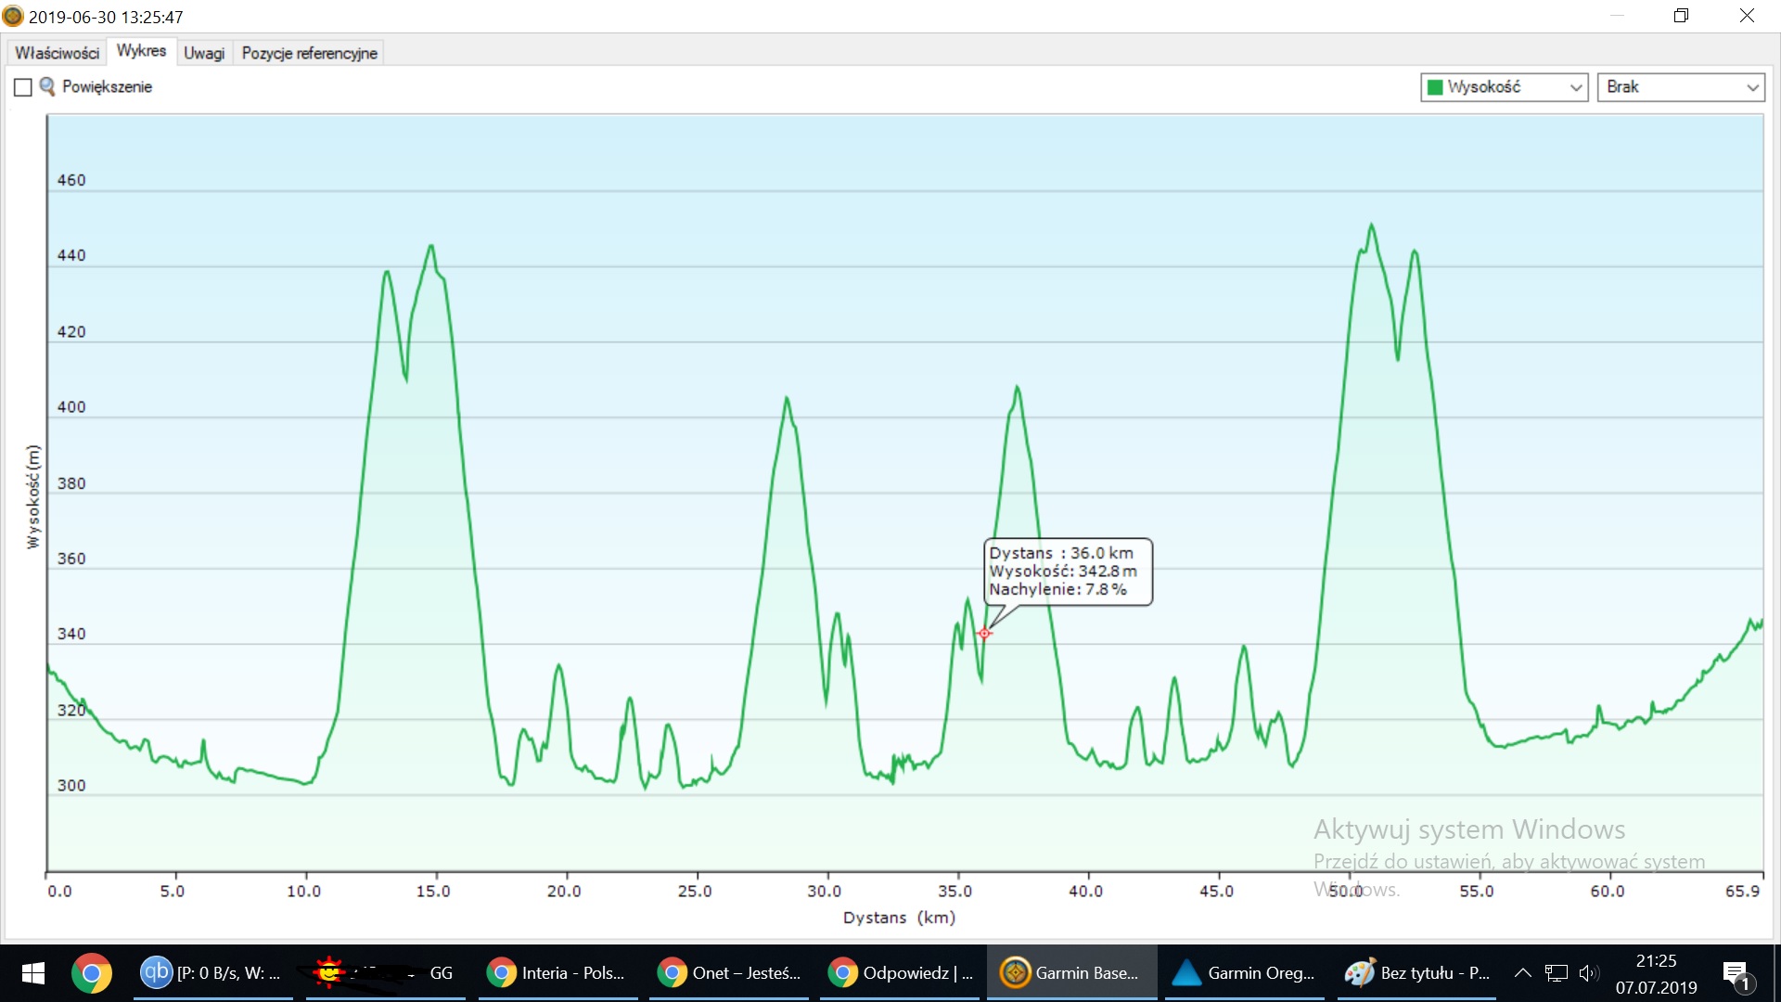The height and width of the screenshot is (1002, 1781).
Task: Open the Paint Bez tytułu taskbar window
Action: tap(1417, 972)
